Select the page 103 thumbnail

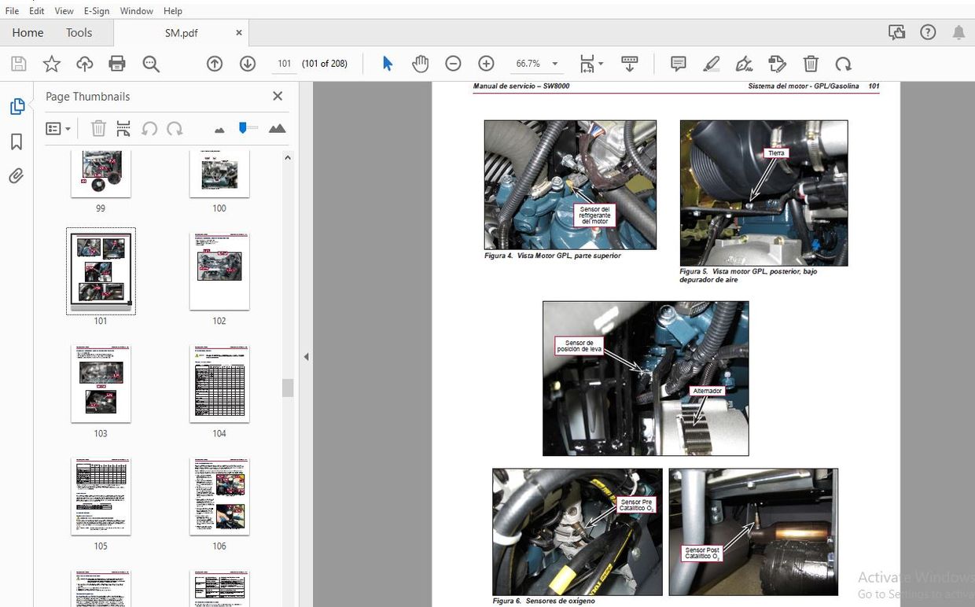[x=101, y=383]
